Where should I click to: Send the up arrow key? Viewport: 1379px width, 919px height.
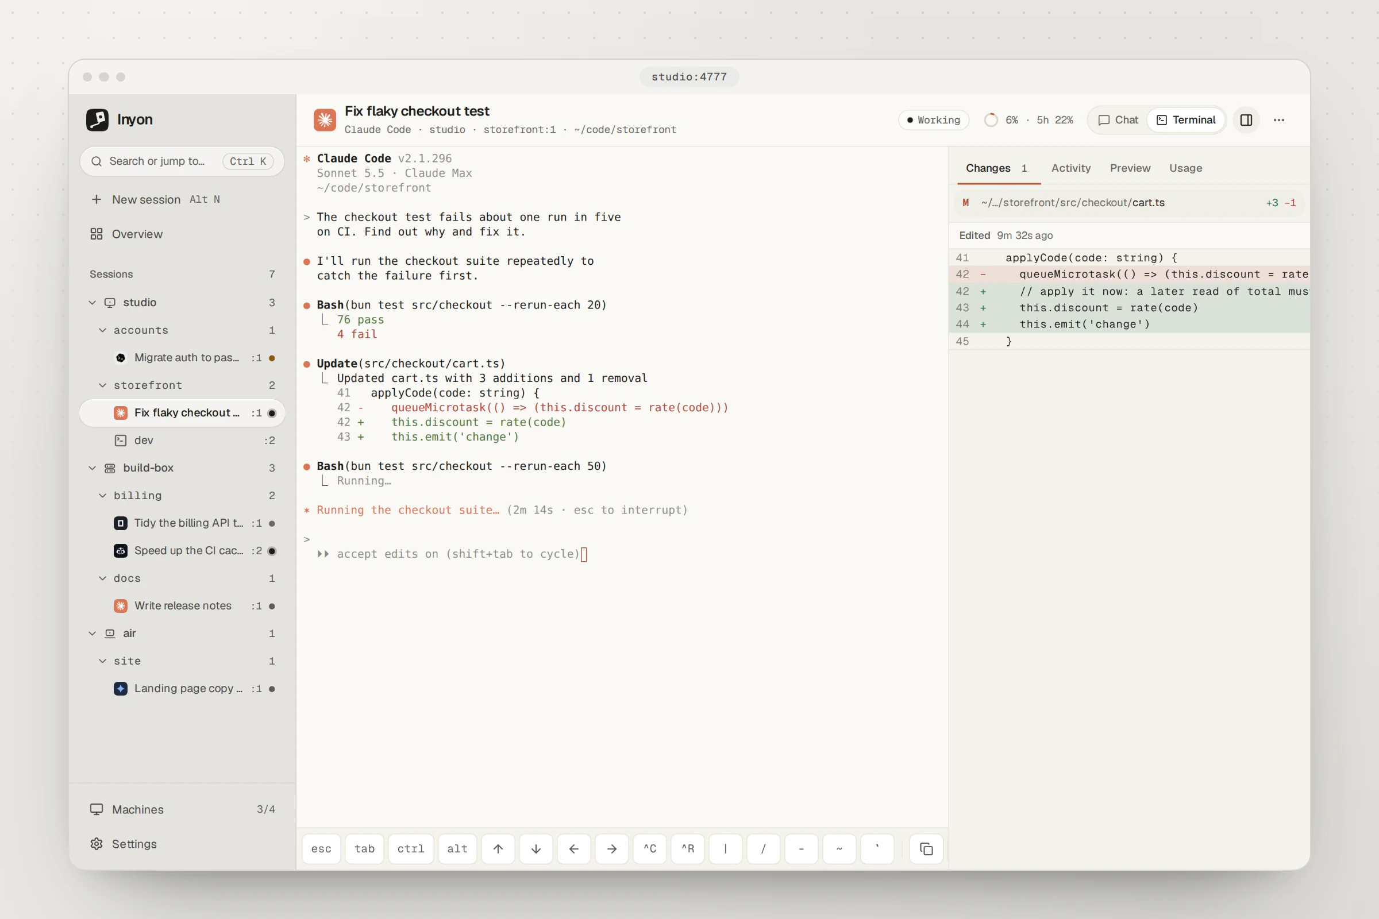[x=498, y=849]
